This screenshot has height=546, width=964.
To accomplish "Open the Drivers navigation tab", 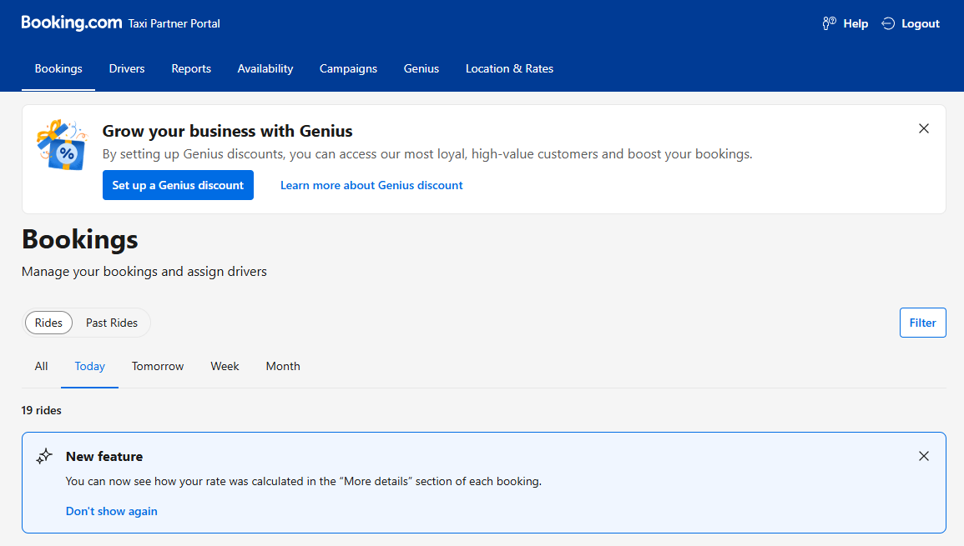I will tap(127, 69).
